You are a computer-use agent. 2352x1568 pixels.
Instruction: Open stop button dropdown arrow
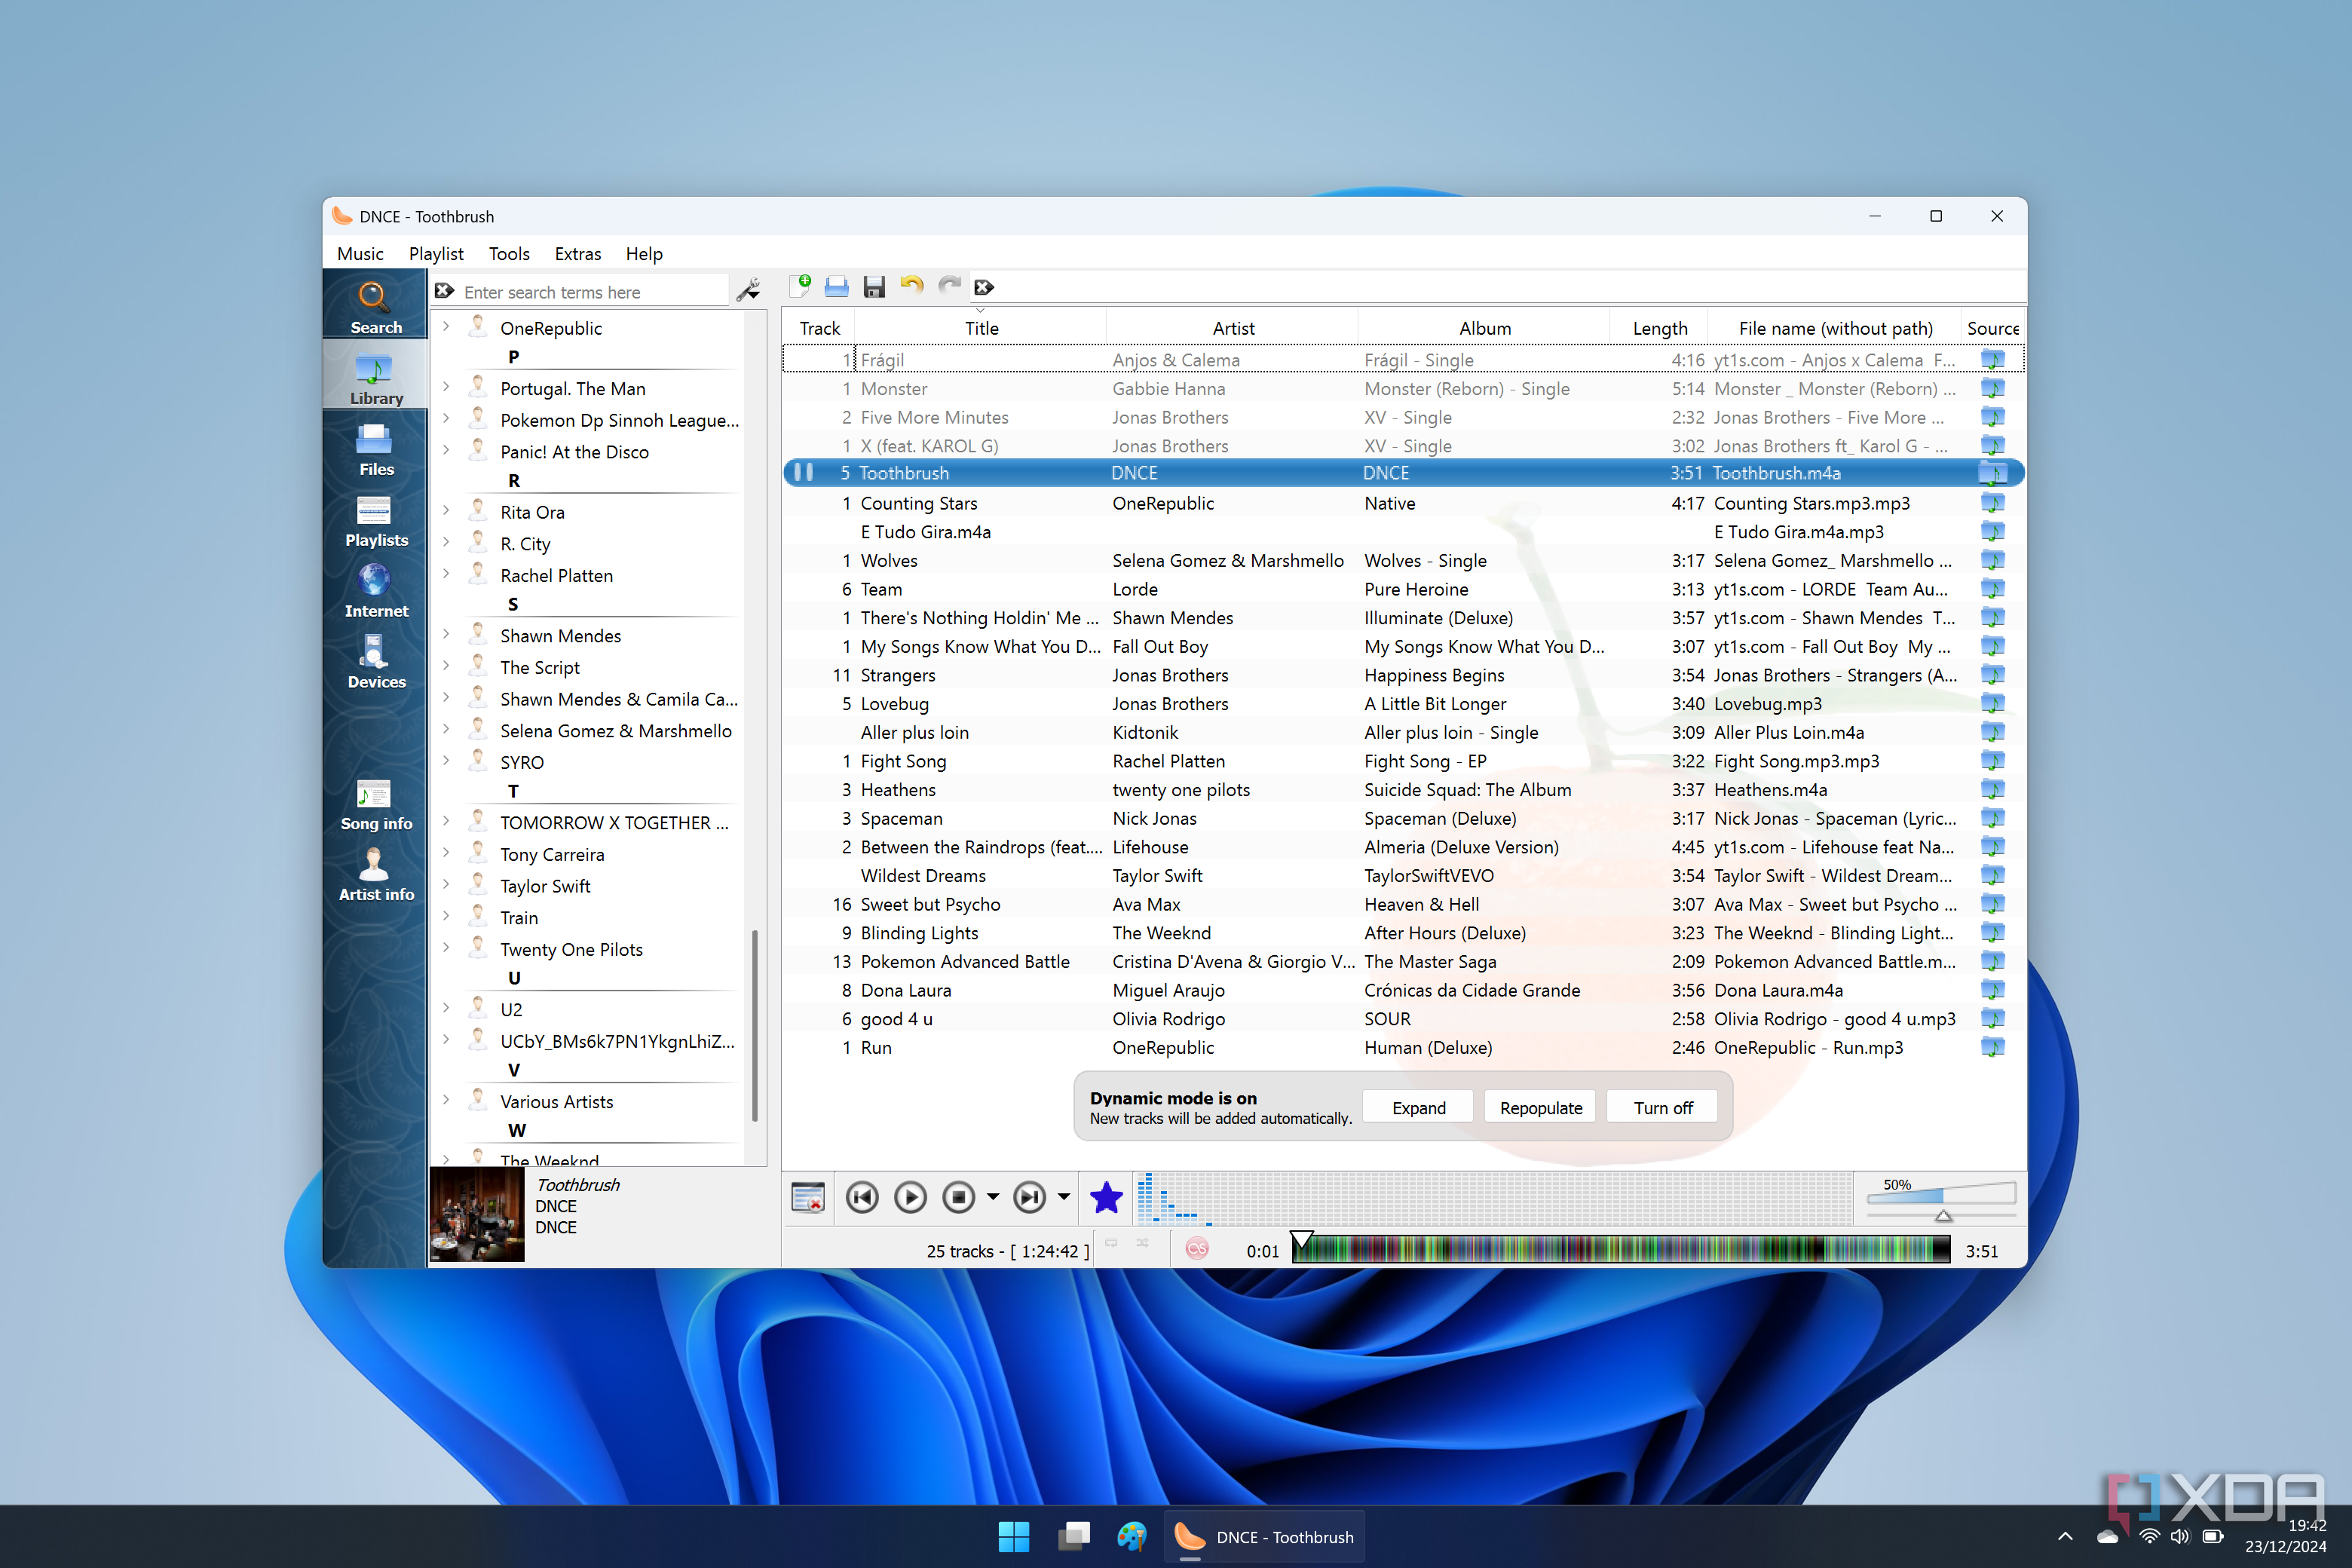(992, 1197)
